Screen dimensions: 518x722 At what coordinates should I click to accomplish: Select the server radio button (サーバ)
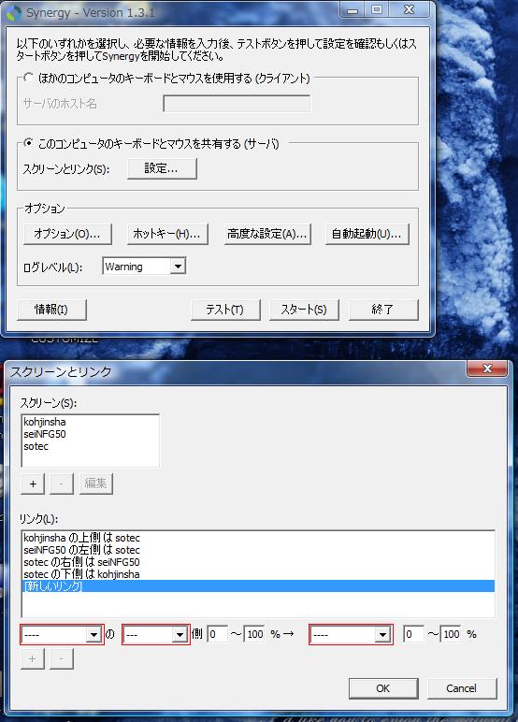[x=29, y=143]
